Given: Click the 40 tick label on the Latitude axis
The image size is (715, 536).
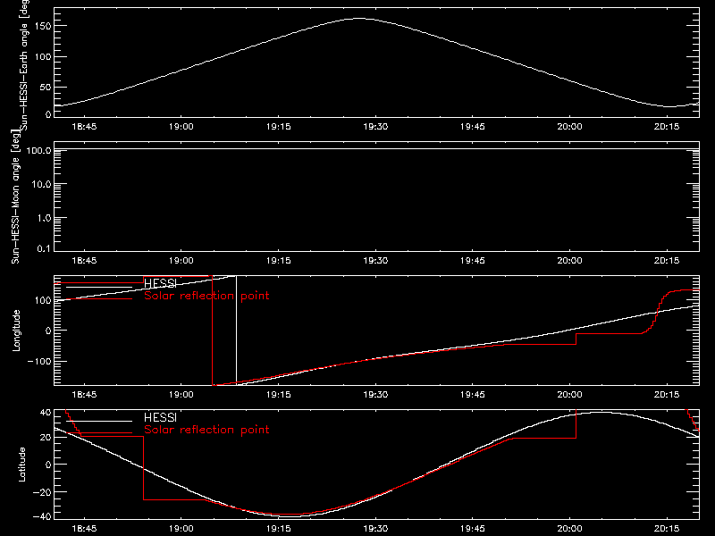Looking at the screenshot, I should [46, 412].
